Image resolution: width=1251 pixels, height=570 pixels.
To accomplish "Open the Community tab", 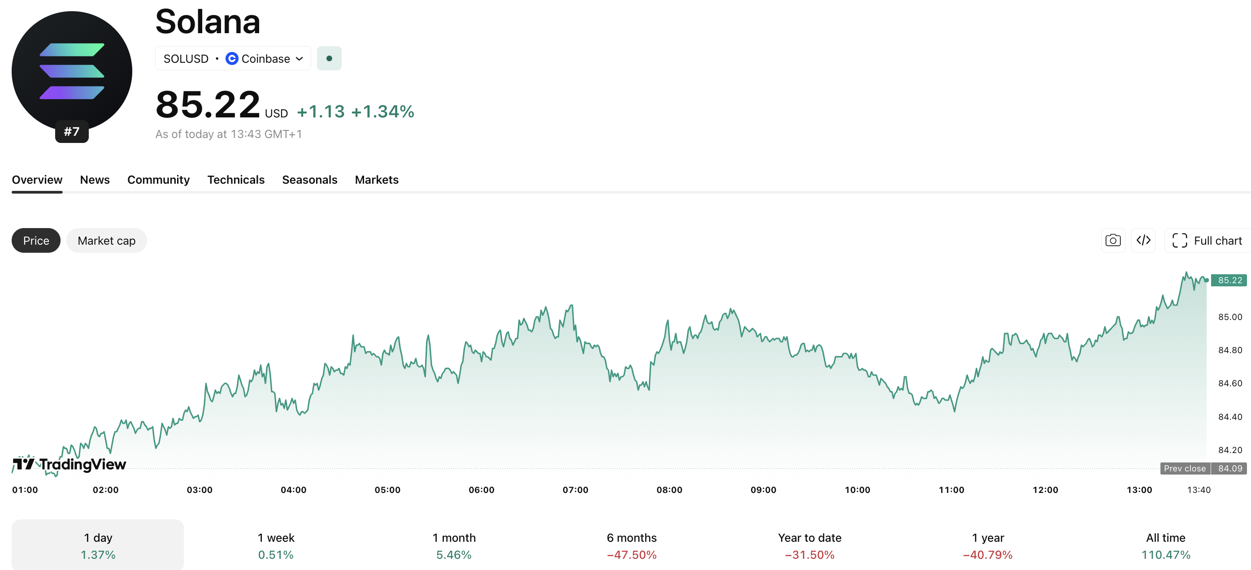I will pyautogui.click(x=158, y=180).
